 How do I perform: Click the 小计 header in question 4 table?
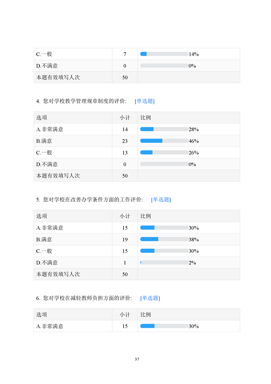point(125,118)
